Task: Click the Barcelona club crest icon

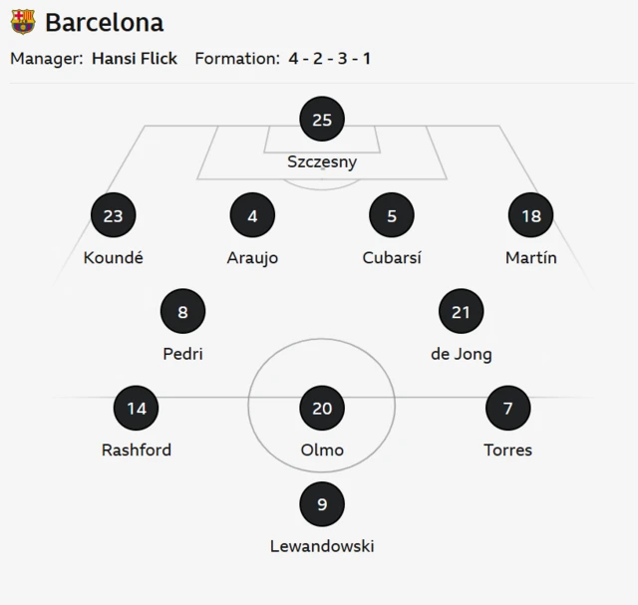Action: click(23, 22)
